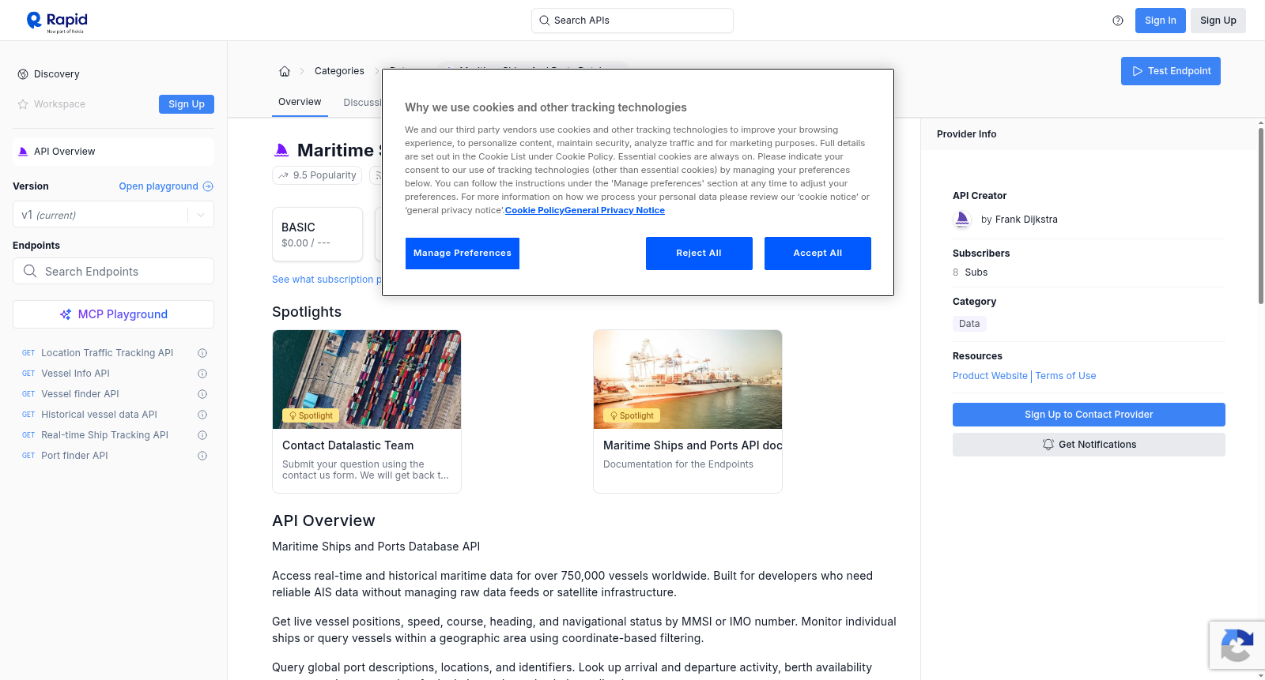Click info icon for Vessel finder API
1265x680 pixels.
202,394
